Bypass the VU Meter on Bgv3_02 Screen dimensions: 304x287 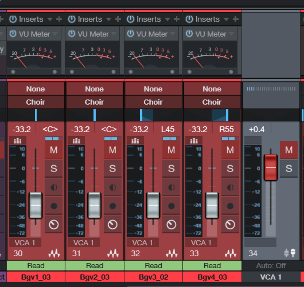[x=130, y=34]
